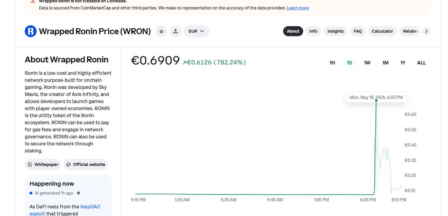Screen dimensions: 448x216
Task: Switch chart range to 1W
Action: pos(367,63)
